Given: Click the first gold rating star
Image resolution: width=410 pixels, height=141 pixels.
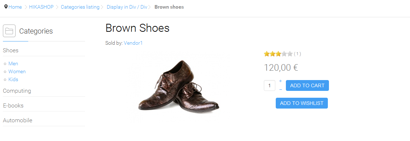Looking at the screenshot, I should click(267, 54).
